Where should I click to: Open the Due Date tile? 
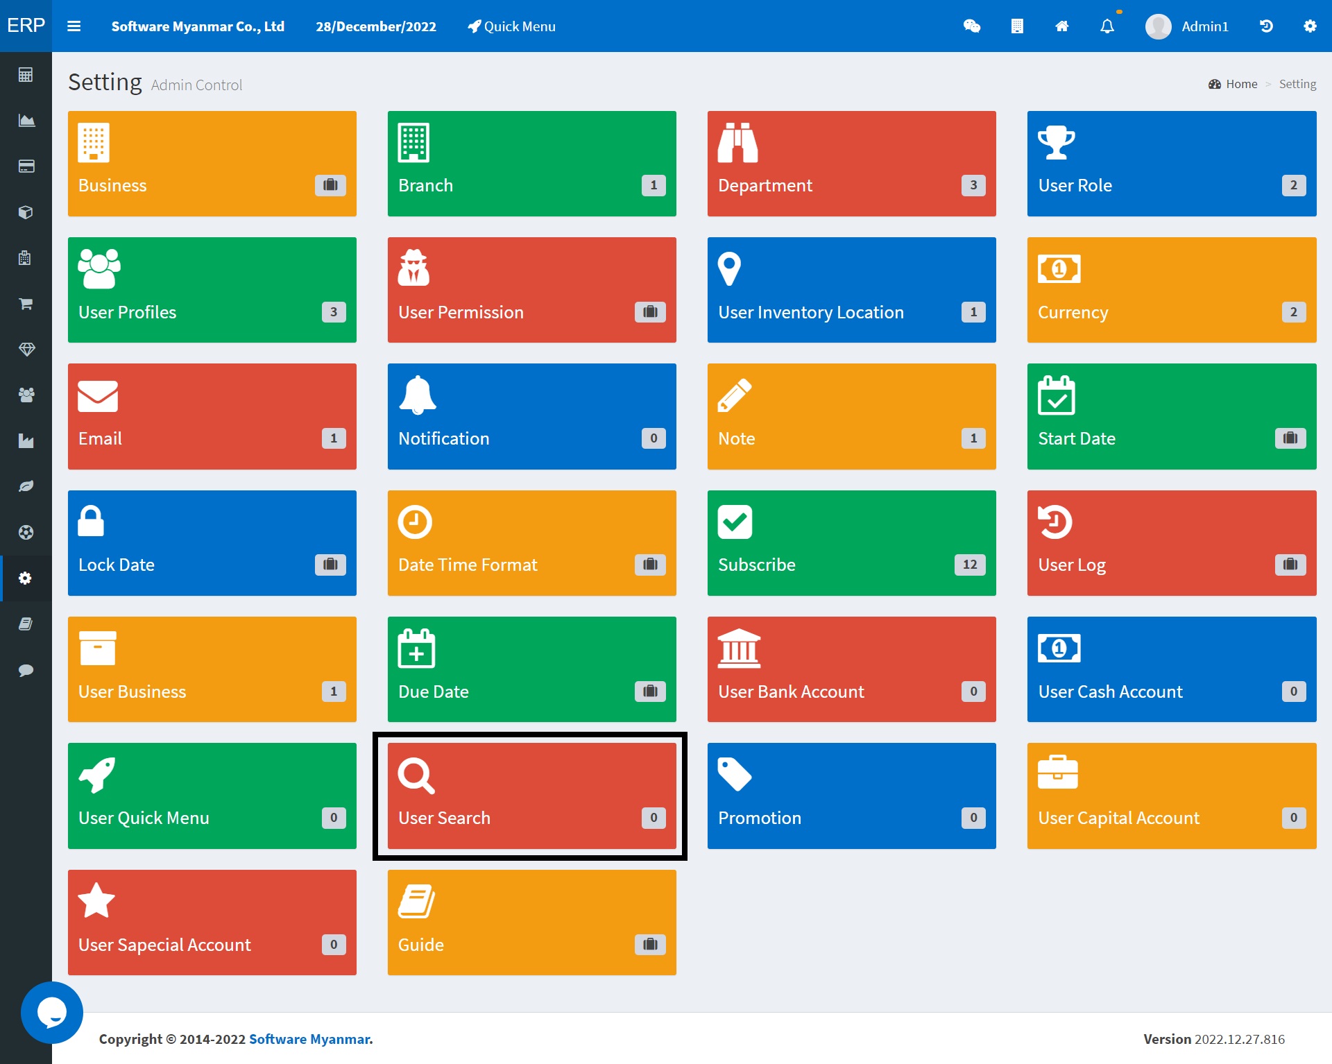(532, 669)
